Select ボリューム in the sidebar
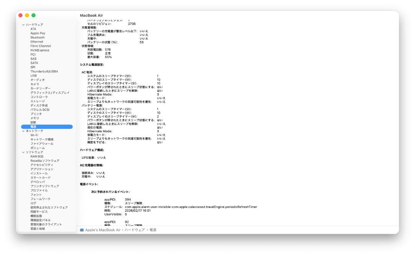The height and width of the screenshot is (255, 415). pos(37,148)
